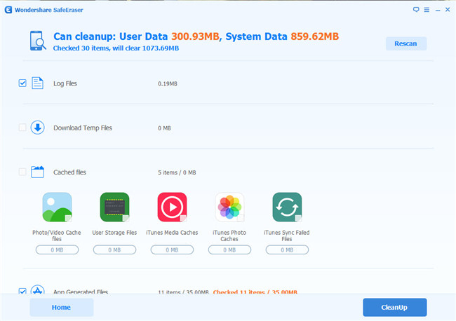The height and width of the screenshot is (321, 456).
Task: Click the Rescan button
Action: click(x=406, y=43)
